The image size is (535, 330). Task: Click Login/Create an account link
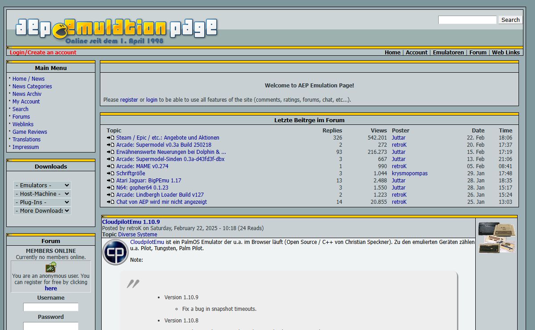(43, 52)
